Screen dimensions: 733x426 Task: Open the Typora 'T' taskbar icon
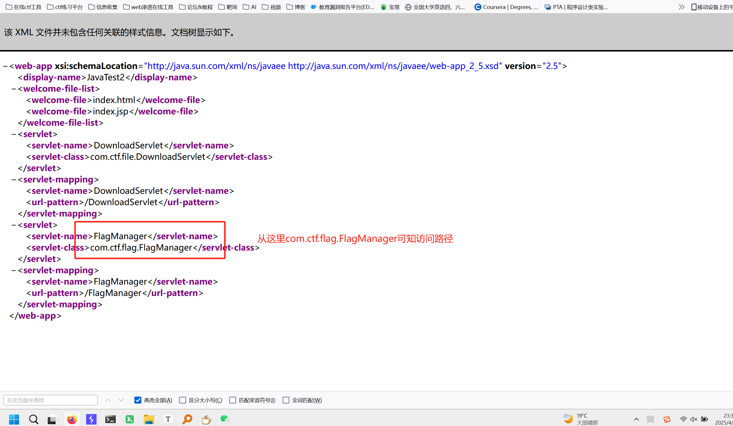pos(168,419)
